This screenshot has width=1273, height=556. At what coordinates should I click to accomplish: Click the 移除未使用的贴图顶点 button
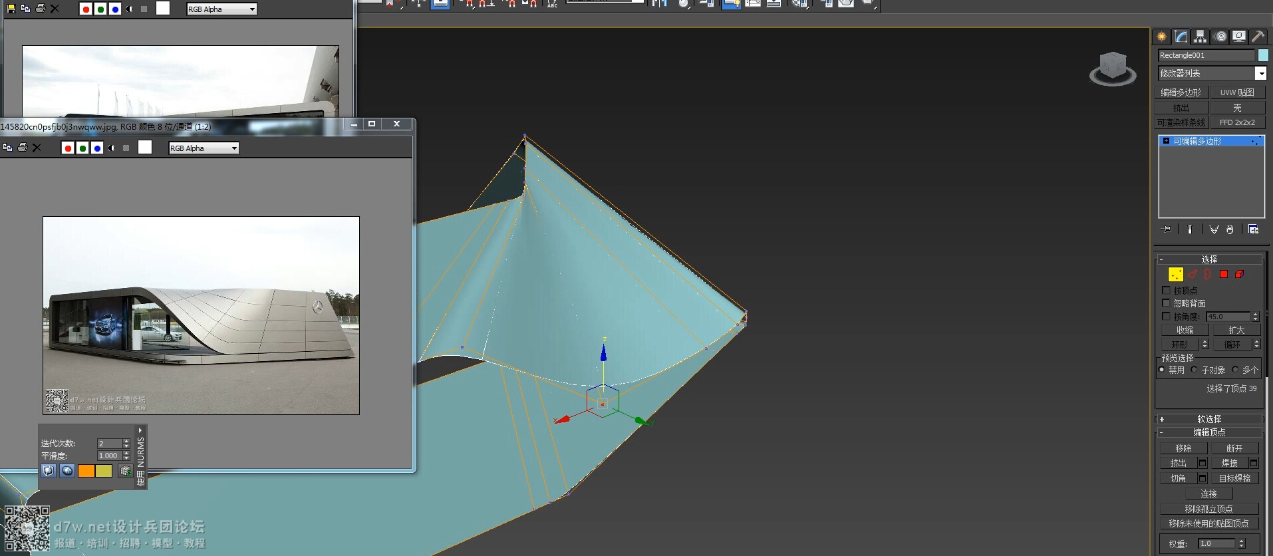pos(1208,523)
